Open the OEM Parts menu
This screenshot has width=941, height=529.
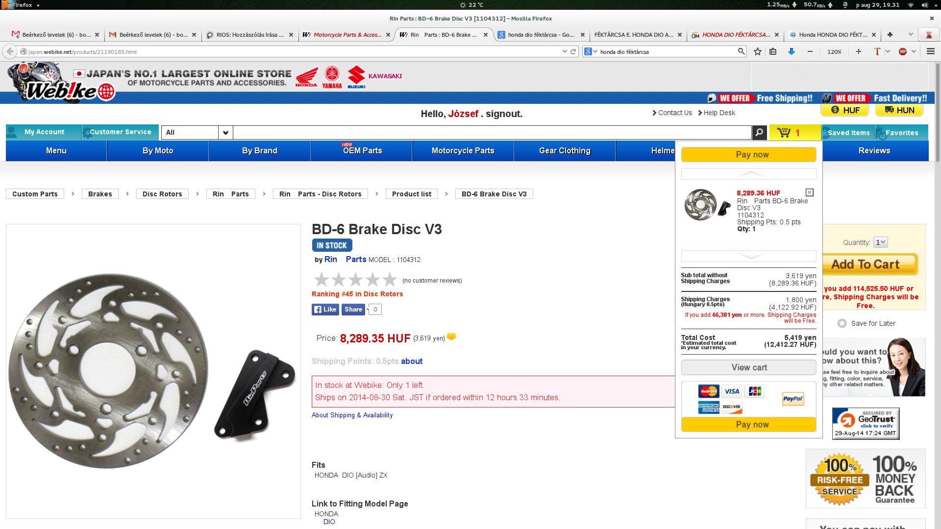(x=362, y=151)
